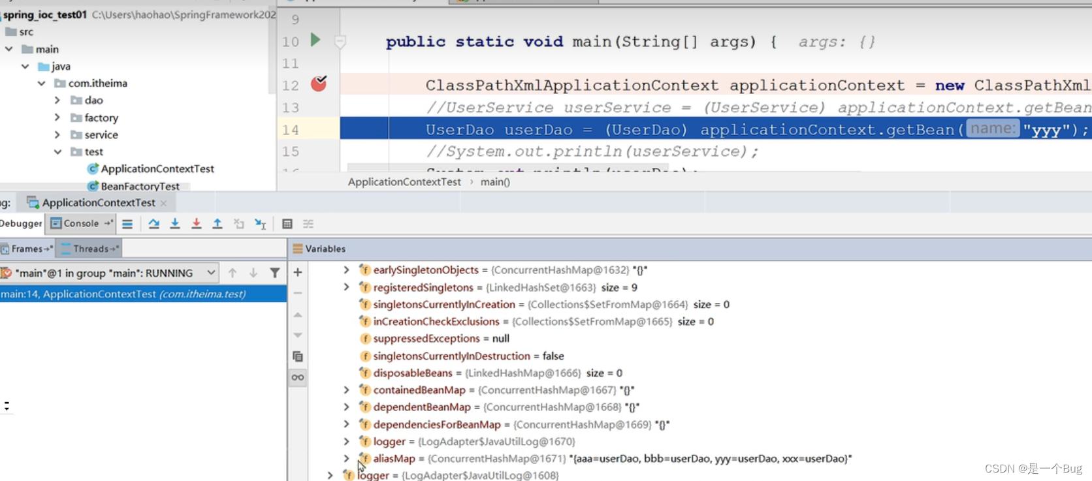Click the Step Into debugger icon

pyautogui.click(x=175, y=224)
